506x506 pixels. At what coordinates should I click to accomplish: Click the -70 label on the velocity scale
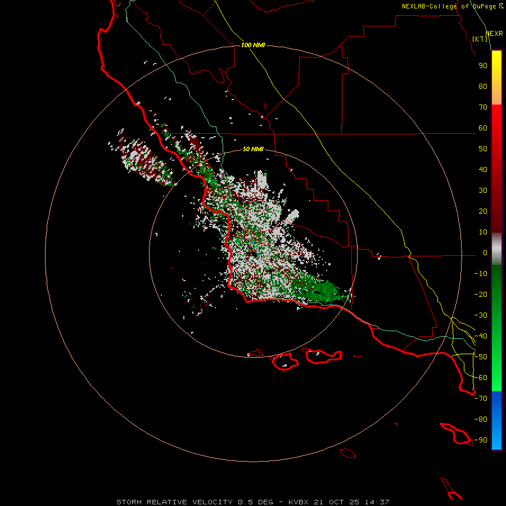point(481,399)
